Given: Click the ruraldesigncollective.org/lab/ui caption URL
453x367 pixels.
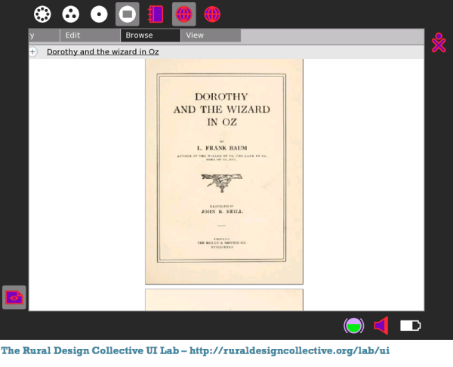Looking at the screenshot, I should pyautogui.click(x=289, y=350).
